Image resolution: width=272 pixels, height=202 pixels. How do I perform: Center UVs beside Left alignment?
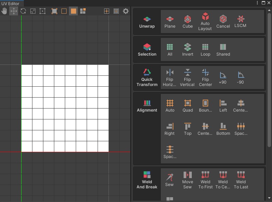(241, 106)
